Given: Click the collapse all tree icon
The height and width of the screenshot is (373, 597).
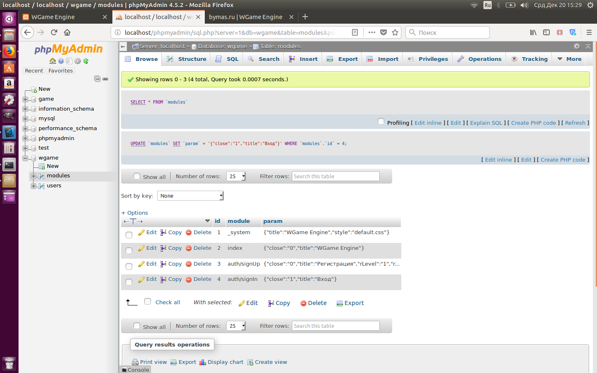Looking at the screenshot, I should tap(97, 79).
